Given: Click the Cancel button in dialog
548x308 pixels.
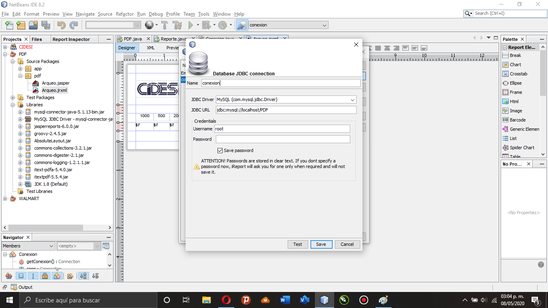Looking at the screenshot, I should point(347,244).
